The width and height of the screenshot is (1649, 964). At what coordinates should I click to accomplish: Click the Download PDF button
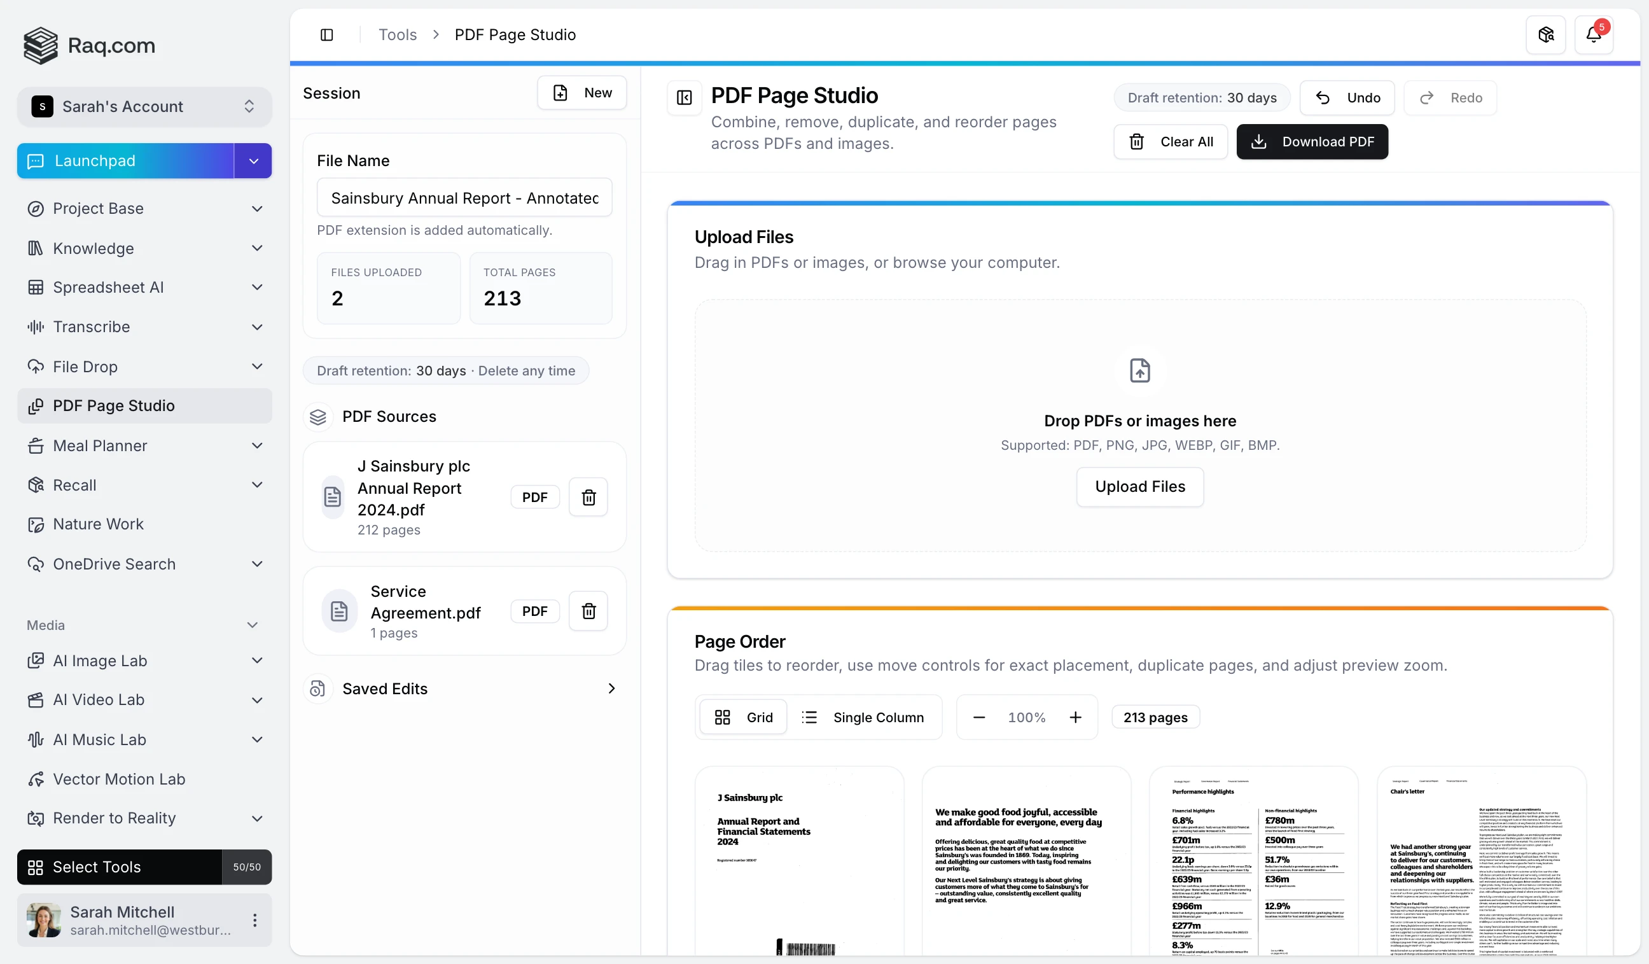1312,141
